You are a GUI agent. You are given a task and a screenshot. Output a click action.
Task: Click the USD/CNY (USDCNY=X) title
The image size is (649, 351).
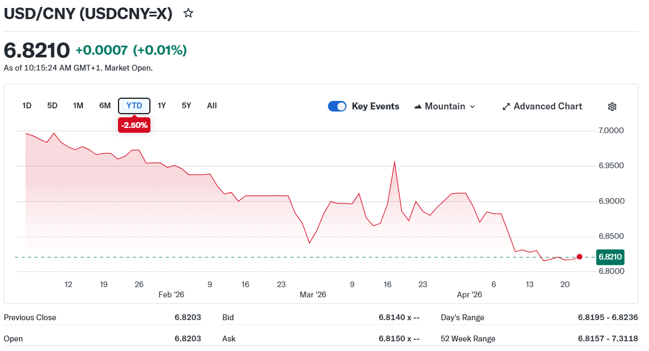[x=88, y=14]
